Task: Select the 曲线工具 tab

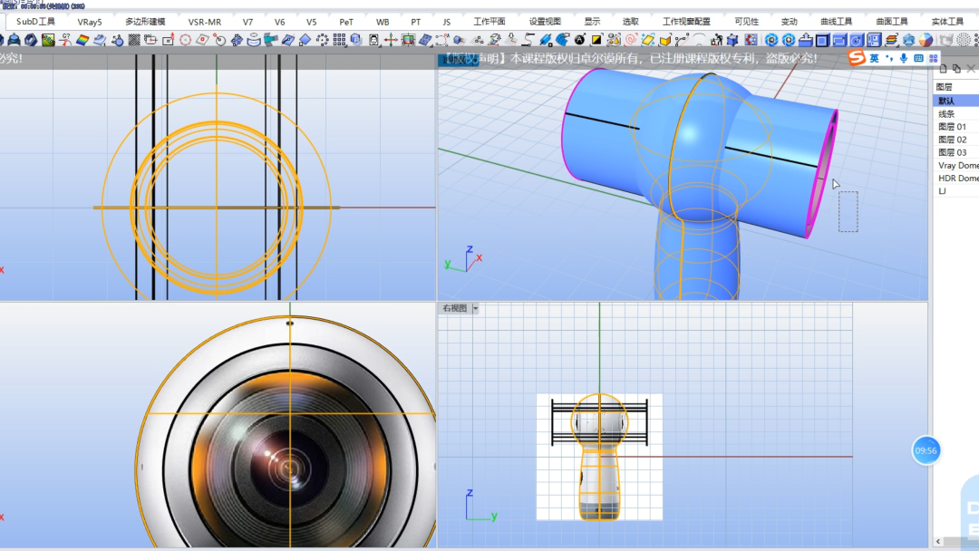Action: point(836,21)
